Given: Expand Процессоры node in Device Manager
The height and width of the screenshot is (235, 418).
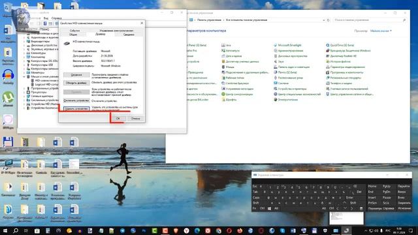Looking at the screenshot, I should 24,92.
